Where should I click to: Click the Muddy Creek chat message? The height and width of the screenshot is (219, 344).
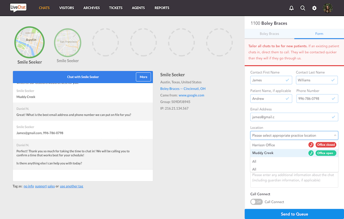click(26, 97)
